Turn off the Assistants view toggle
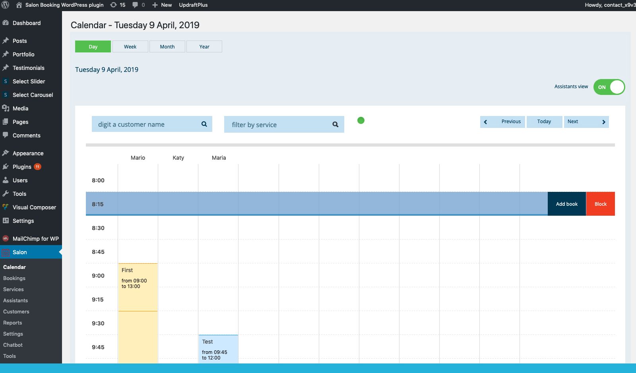Viewport: 636px width, 373px height. (x=609, y=87)
